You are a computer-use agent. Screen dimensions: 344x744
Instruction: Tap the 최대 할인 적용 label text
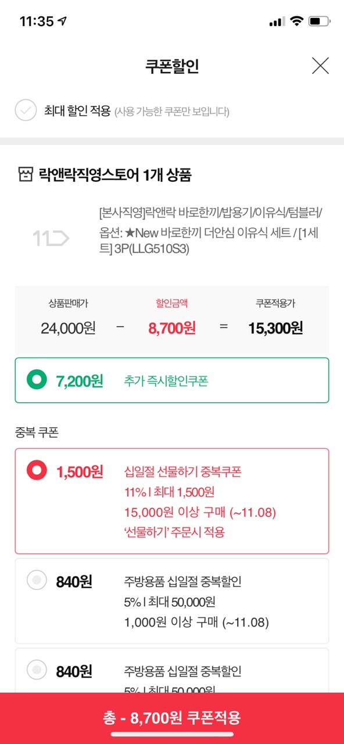point(77,110)
